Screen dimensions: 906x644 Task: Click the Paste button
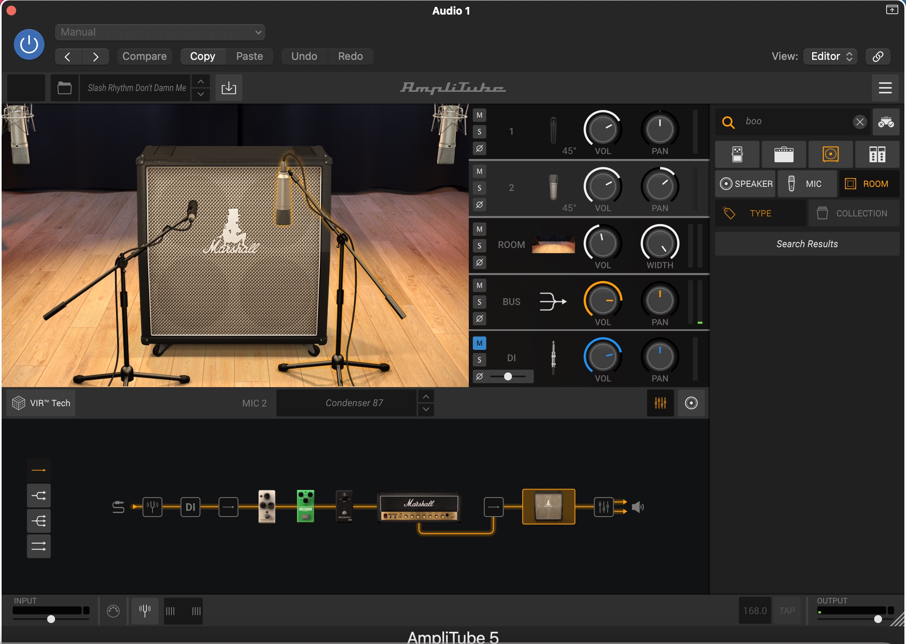point(250,57)
